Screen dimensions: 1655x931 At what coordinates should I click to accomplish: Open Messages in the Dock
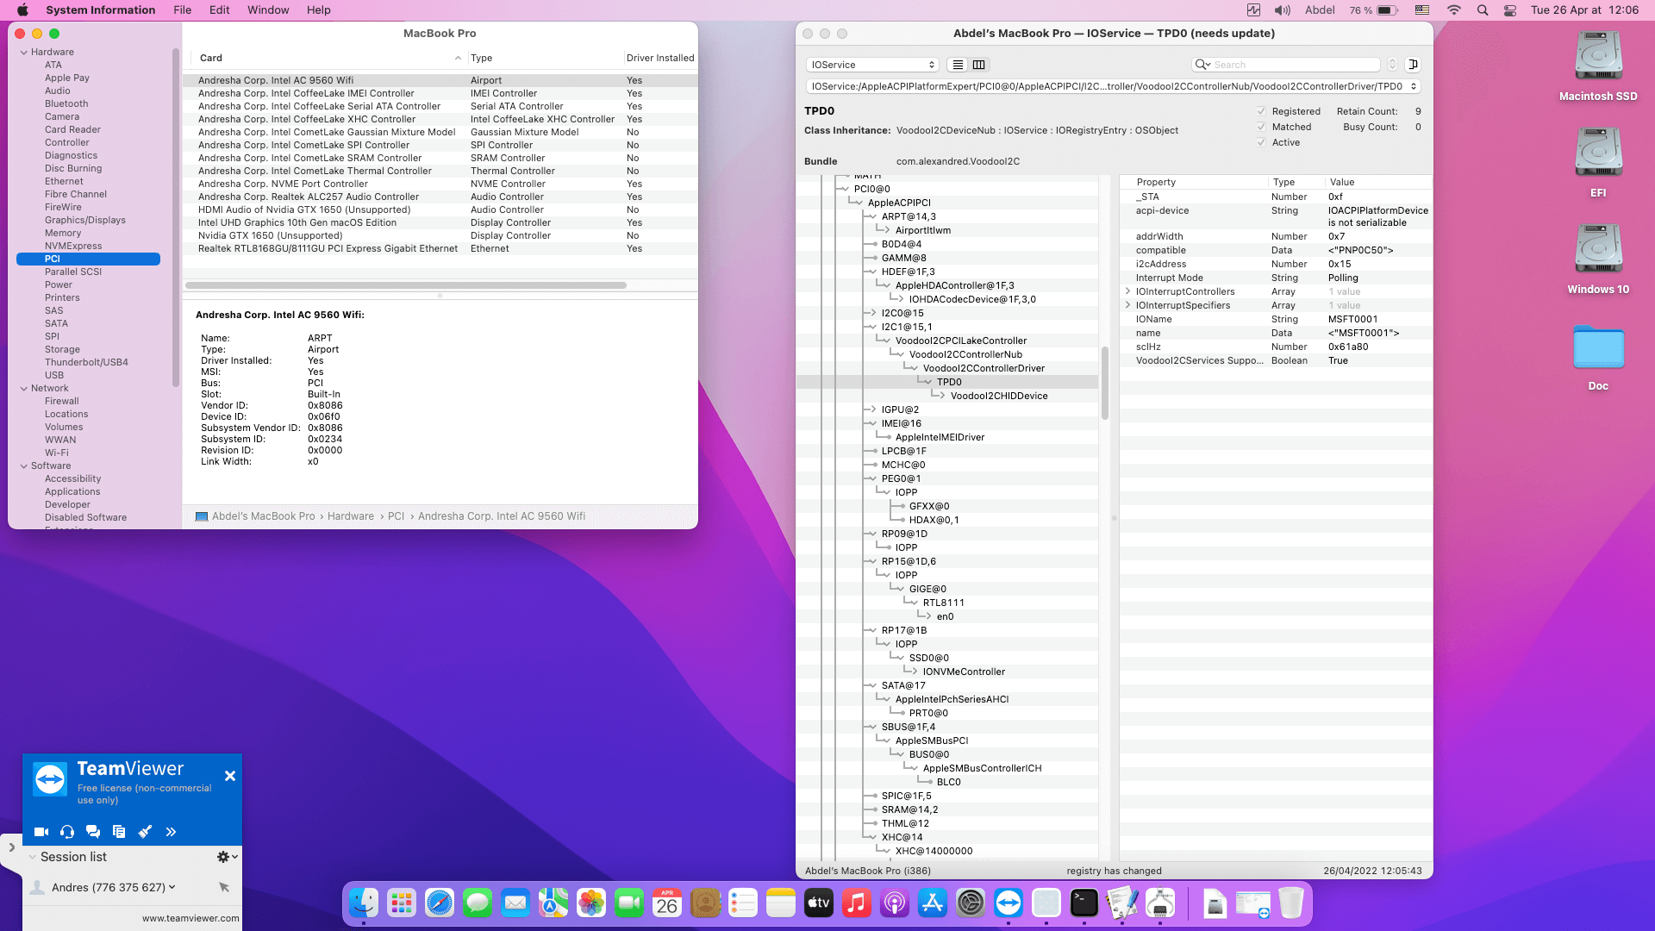click(478, 903)
